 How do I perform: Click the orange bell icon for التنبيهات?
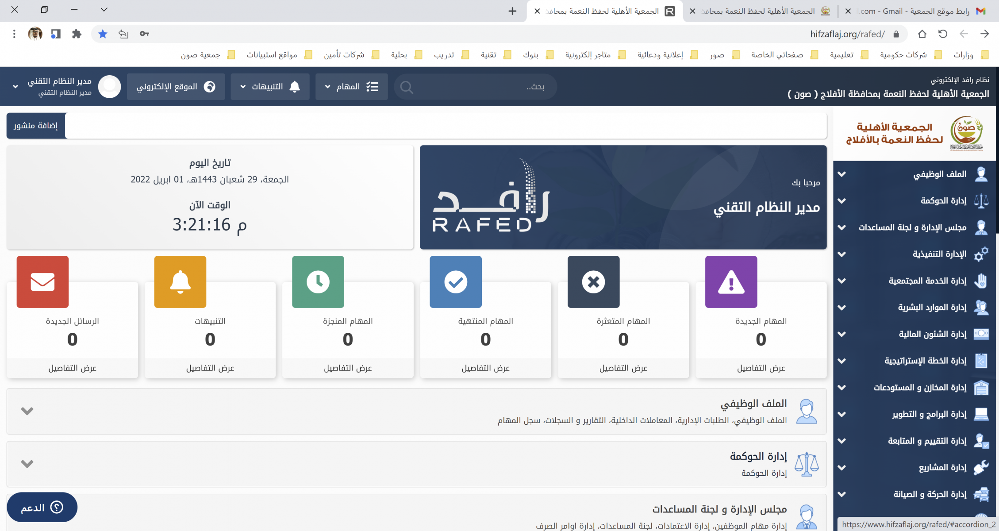click(x=180, y=282)
